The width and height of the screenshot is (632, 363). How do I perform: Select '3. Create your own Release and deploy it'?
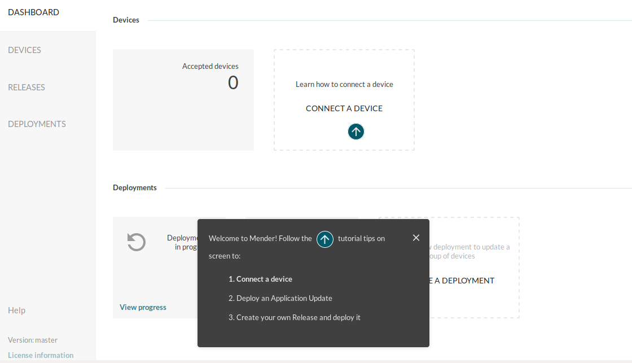(x=295, y=317)
